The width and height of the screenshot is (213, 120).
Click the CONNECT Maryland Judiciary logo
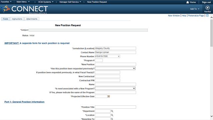click(x=24, y=9)
